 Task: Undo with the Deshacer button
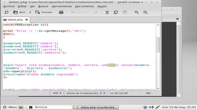point(80,12)
